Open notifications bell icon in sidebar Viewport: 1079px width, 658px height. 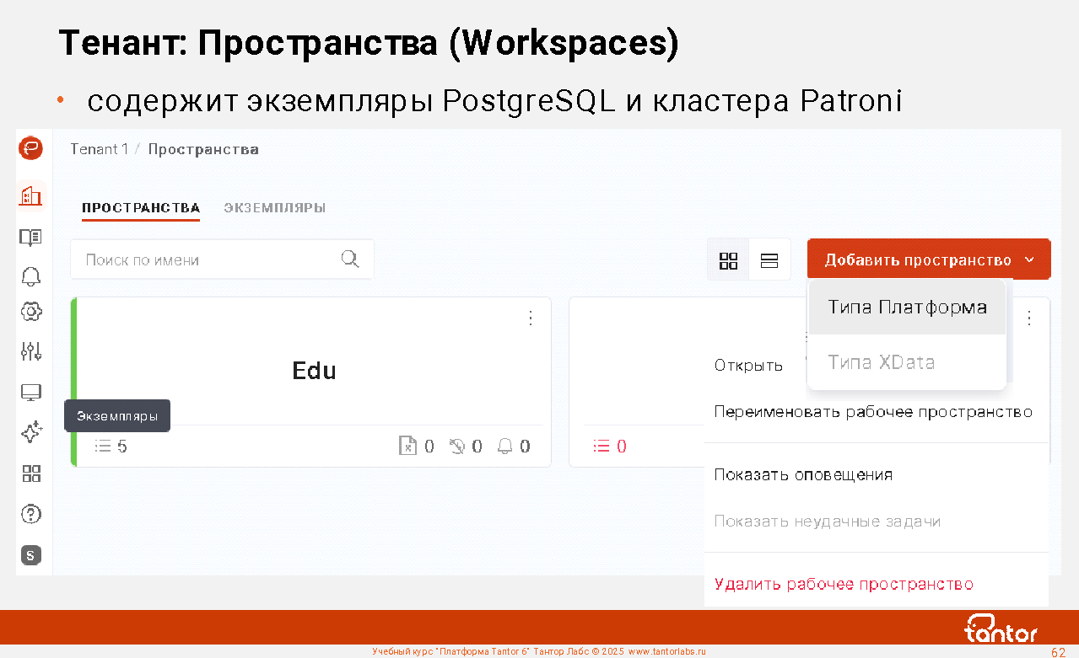[x=31, y=276]
